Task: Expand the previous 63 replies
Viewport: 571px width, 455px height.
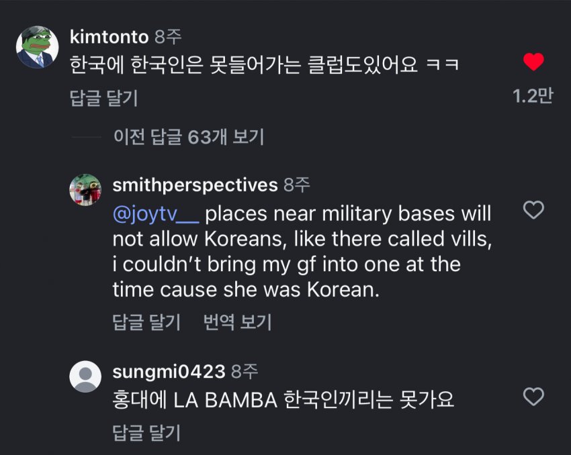Action: point(188,137)
